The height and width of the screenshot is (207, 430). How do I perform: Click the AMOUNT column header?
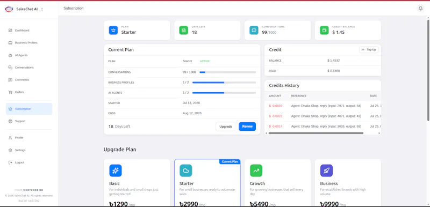click(275, 96)
